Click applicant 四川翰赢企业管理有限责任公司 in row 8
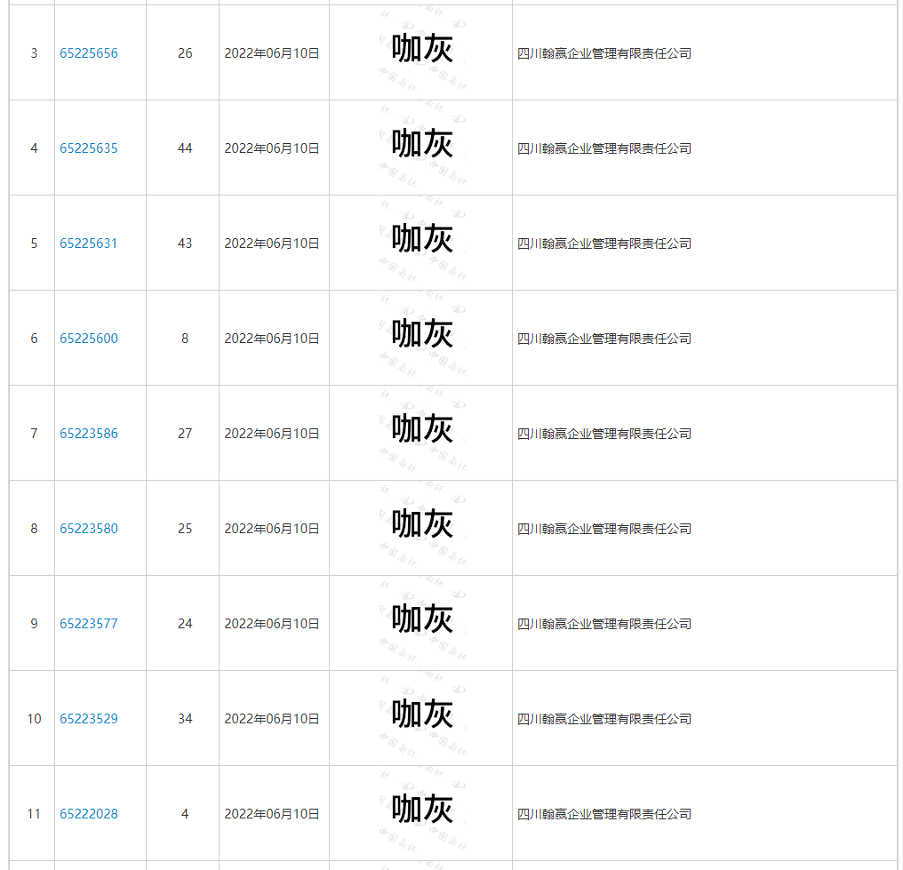Screen dimensions: 903x870 [x=604, y=528]
